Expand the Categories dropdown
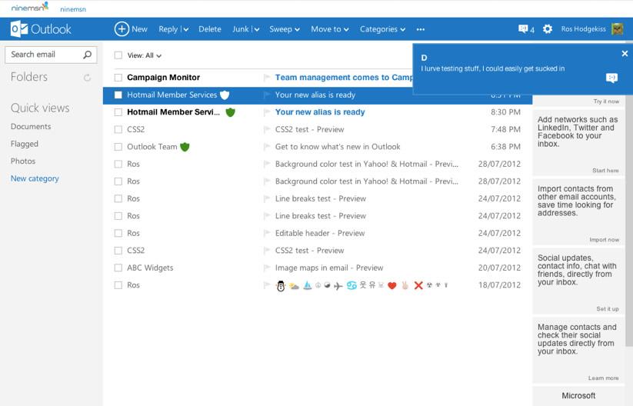The width and height of the screenshot is (633, 406). pos(382,29)
